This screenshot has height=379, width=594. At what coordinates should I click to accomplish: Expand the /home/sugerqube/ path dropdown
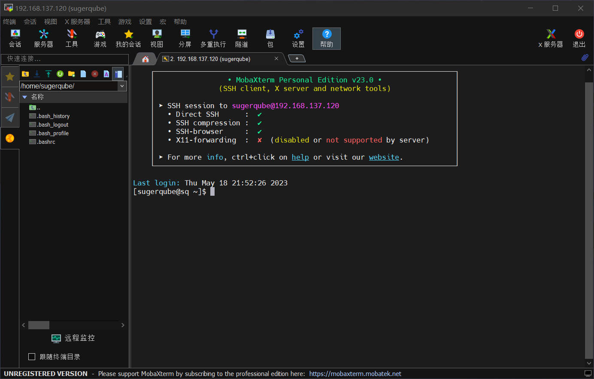point(122,86)
